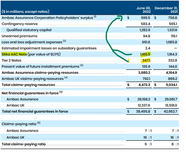Select 'Estimated impairment losses on subsidiary guarantees'
This screenshot has height=154, width=186.
pyautogui.click(x=49, y=48)
